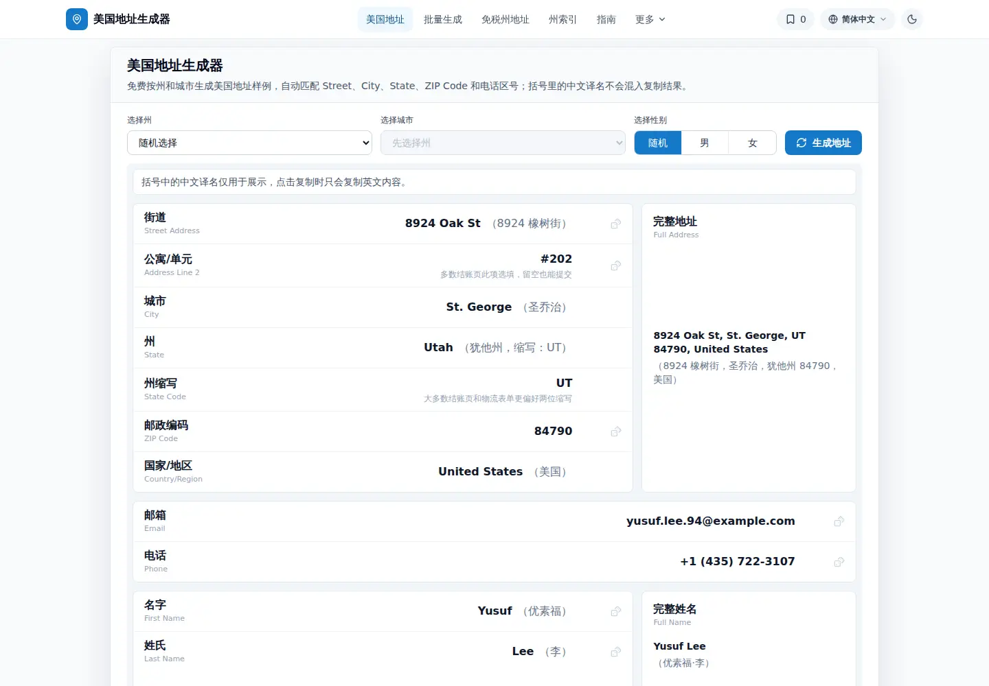
Task: Copy the apartment unit #202
Action: (616, 265)
